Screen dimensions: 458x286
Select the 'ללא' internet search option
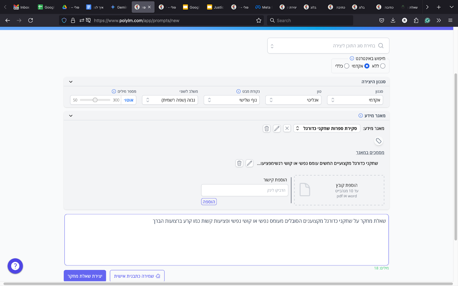(383, 66)
